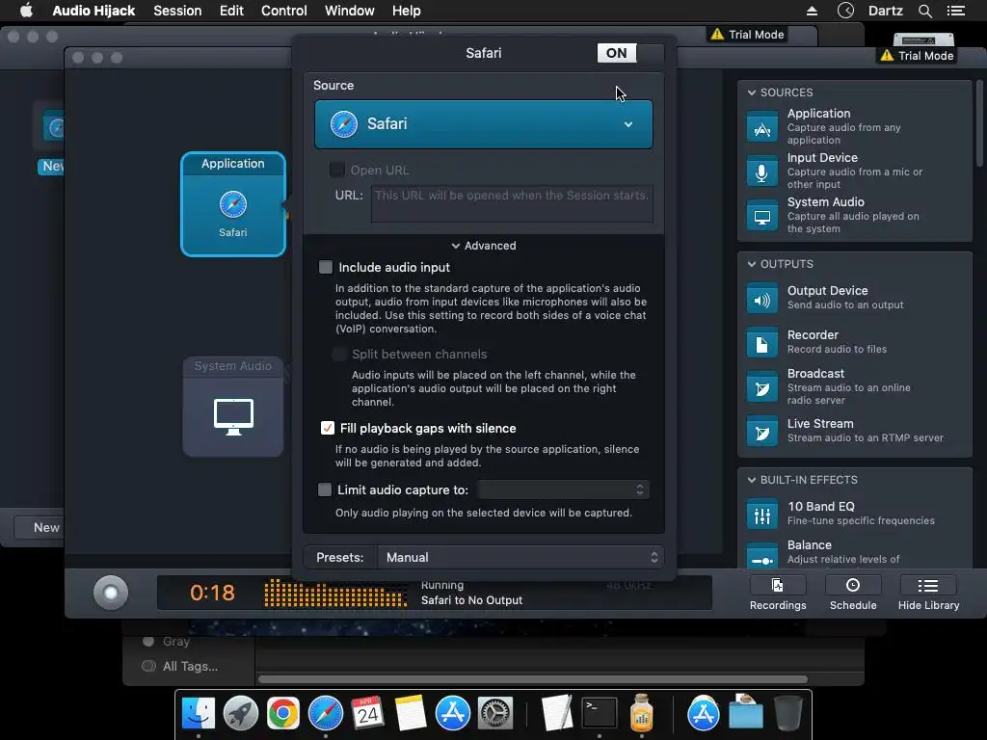Open Terminal from the Dock
The width and height of the screenshot is (987, 740).
(599, 714)
